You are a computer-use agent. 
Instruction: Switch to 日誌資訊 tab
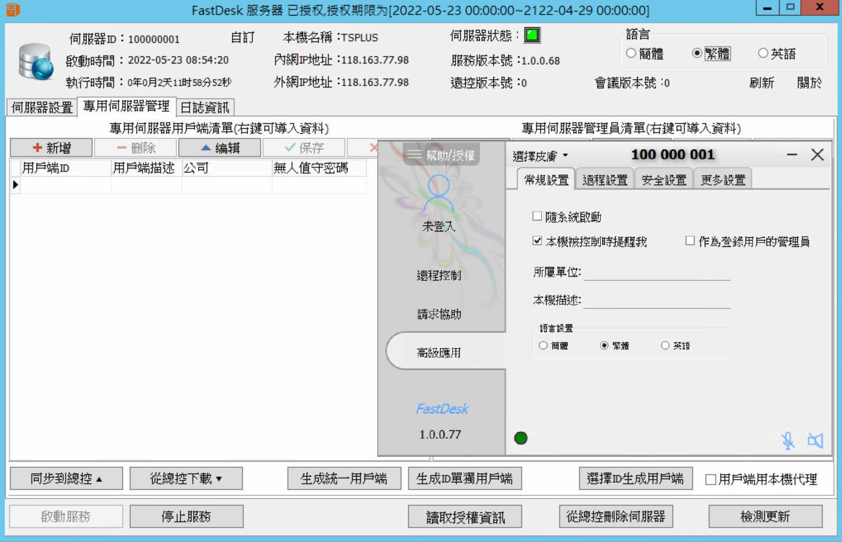pos(205,107)
